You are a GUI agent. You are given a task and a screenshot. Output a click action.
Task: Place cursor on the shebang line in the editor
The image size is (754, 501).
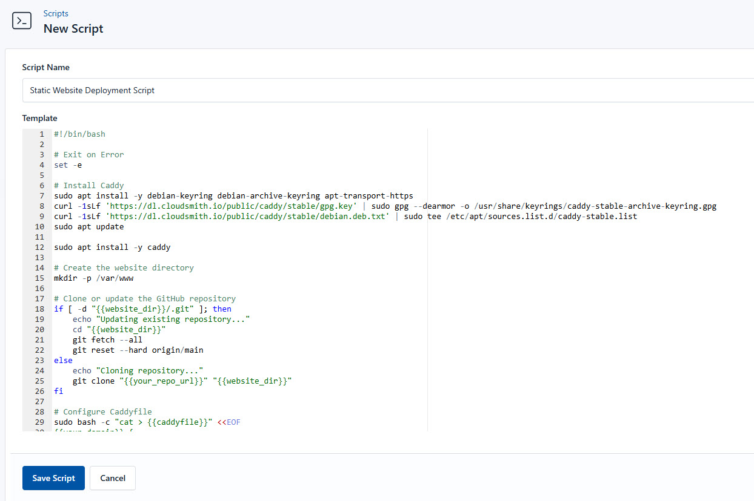click(x=79, y=134)
